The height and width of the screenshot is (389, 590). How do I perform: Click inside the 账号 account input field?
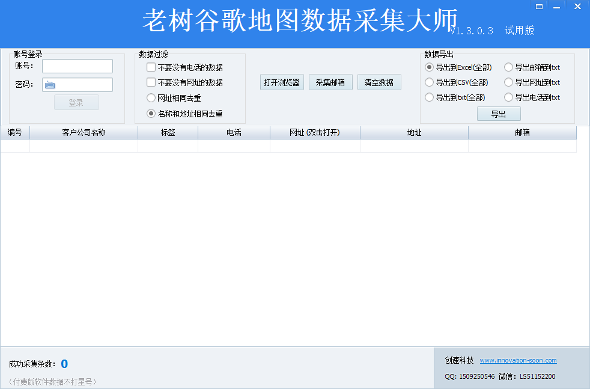(x=77, y=66)
